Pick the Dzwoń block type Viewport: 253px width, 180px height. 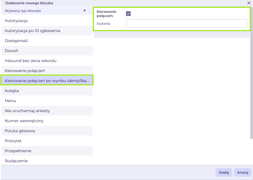47,51
